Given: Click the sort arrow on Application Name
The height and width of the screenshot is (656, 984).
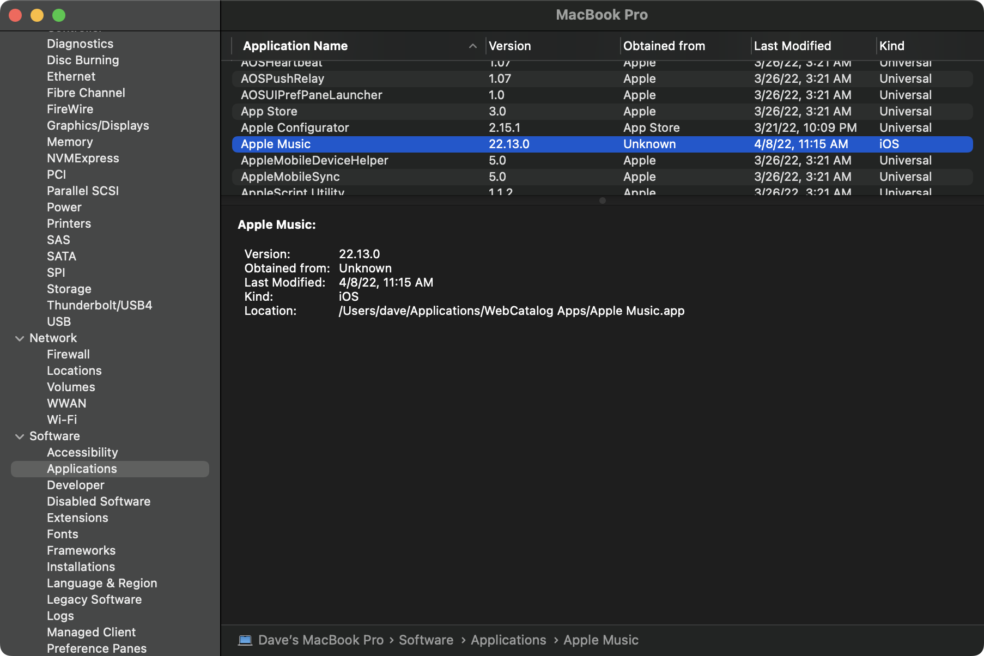Looking at the screenshot, I should point(473,46).
